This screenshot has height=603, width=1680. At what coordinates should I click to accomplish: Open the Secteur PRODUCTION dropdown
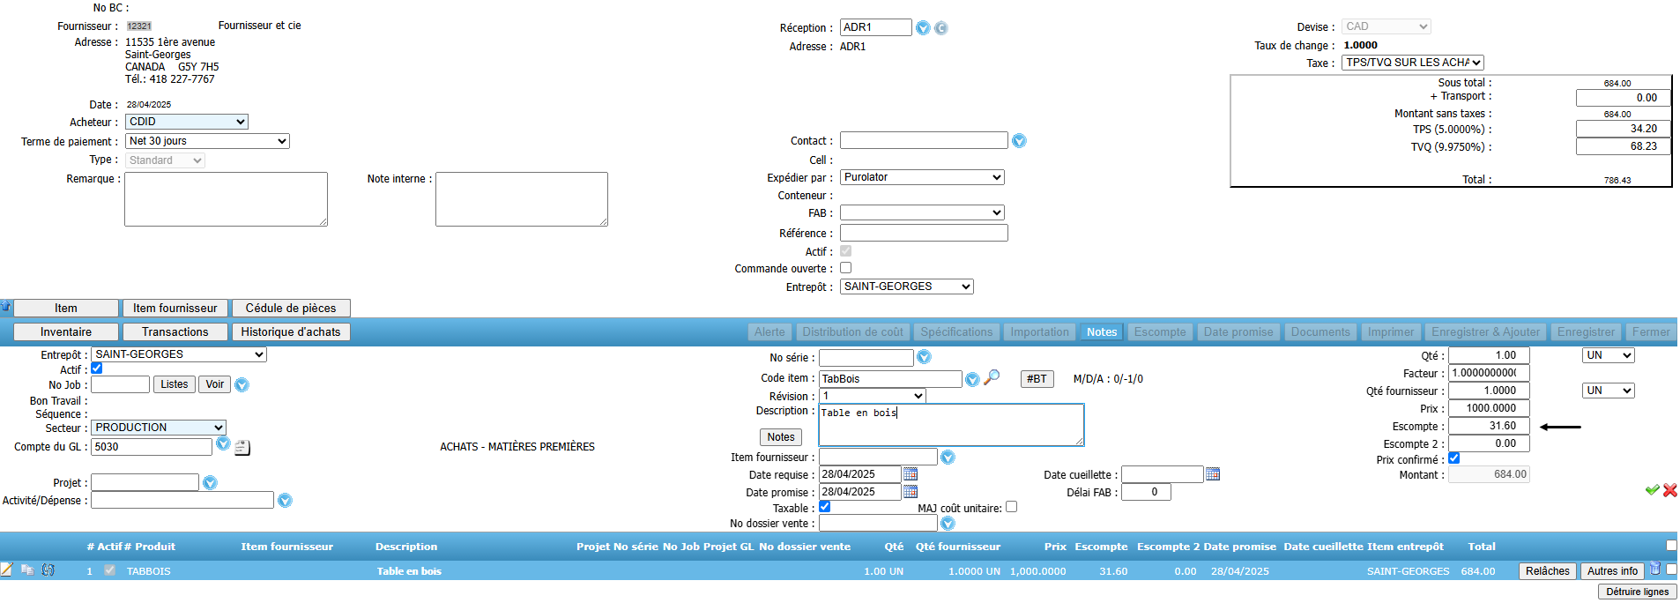pyautogui.click(x=159, y=428)
